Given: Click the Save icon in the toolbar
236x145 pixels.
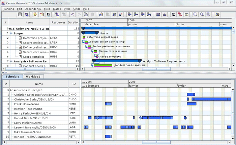Looking at the screenshot, I should point(20,14).
